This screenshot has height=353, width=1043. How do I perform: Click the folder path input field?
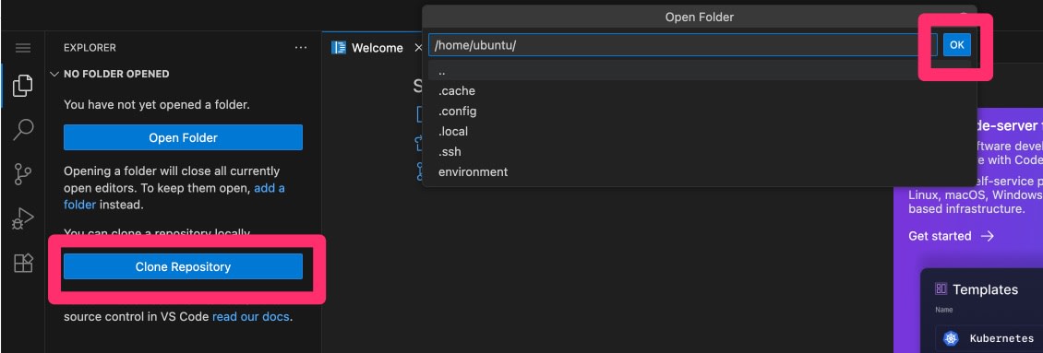click(x=683, y=45)
